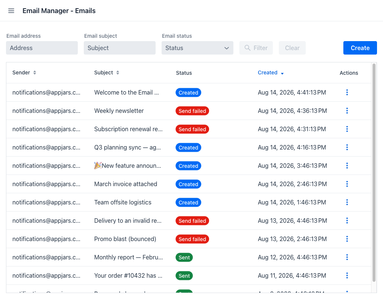Screen dimensions: 383x299
Task: Click Created badge on Q3 planning sync row
Action: (x=189, y=147)
